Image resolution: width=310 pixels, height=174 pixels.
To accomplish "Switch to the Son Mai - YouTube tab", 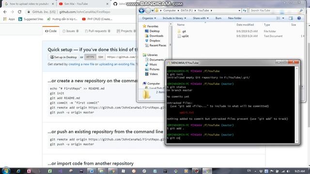I will [x=76, y=4].
